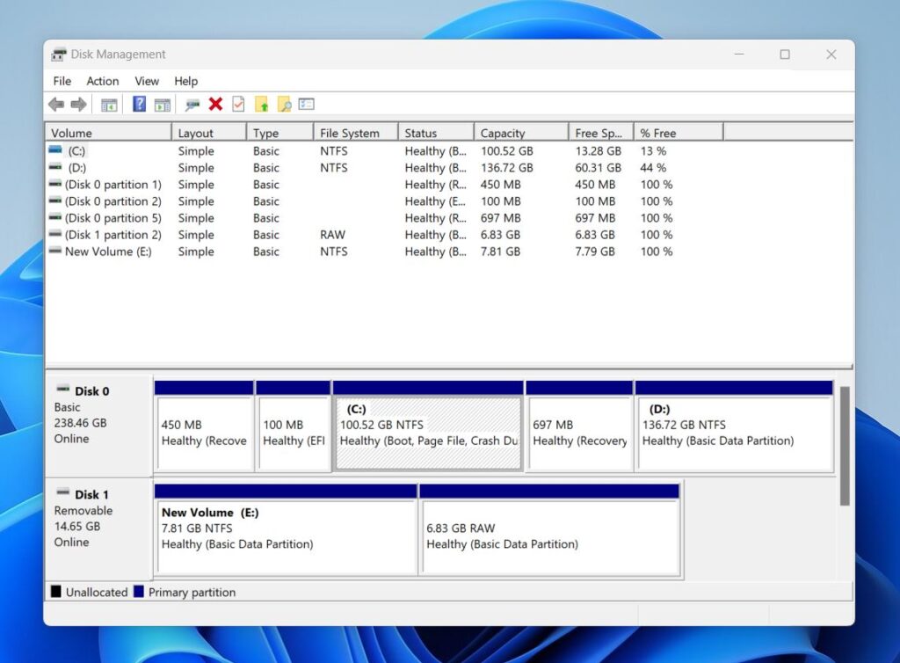Click the rightmost settings toolbar icon
The image size is (900, 663).
coord(305,104)
